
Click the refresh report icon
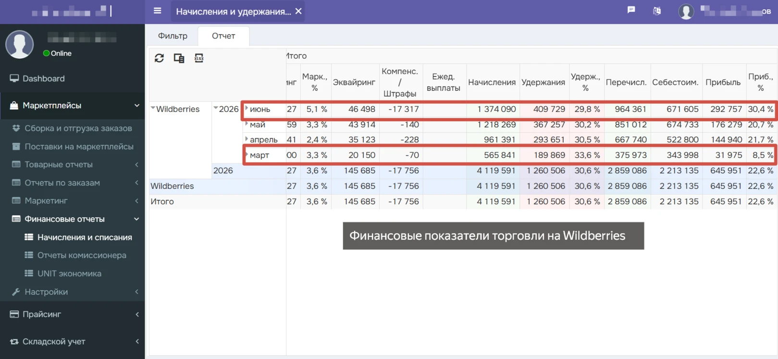[159, 58]
